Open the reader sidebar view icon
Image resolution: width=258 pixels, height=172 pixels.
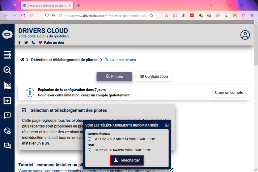tap(175, 16)
